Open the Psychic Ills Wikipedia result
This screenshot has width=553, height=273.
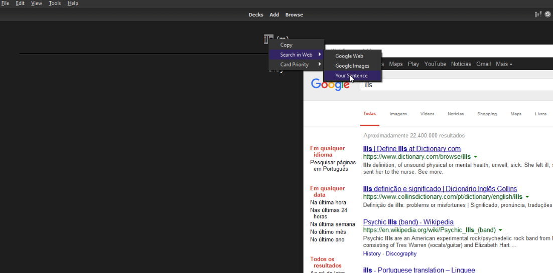click(x=408, y=222)
